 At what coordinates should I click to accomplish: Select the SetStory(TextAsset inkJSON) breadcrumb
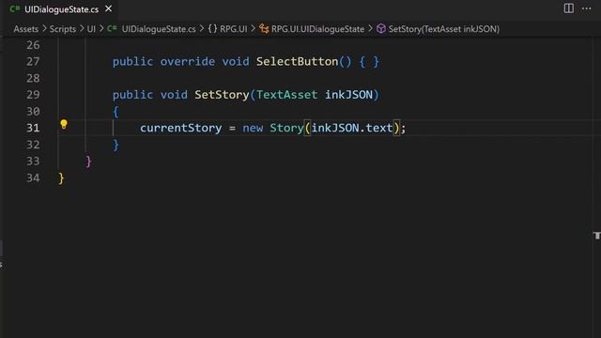[444, 29]
